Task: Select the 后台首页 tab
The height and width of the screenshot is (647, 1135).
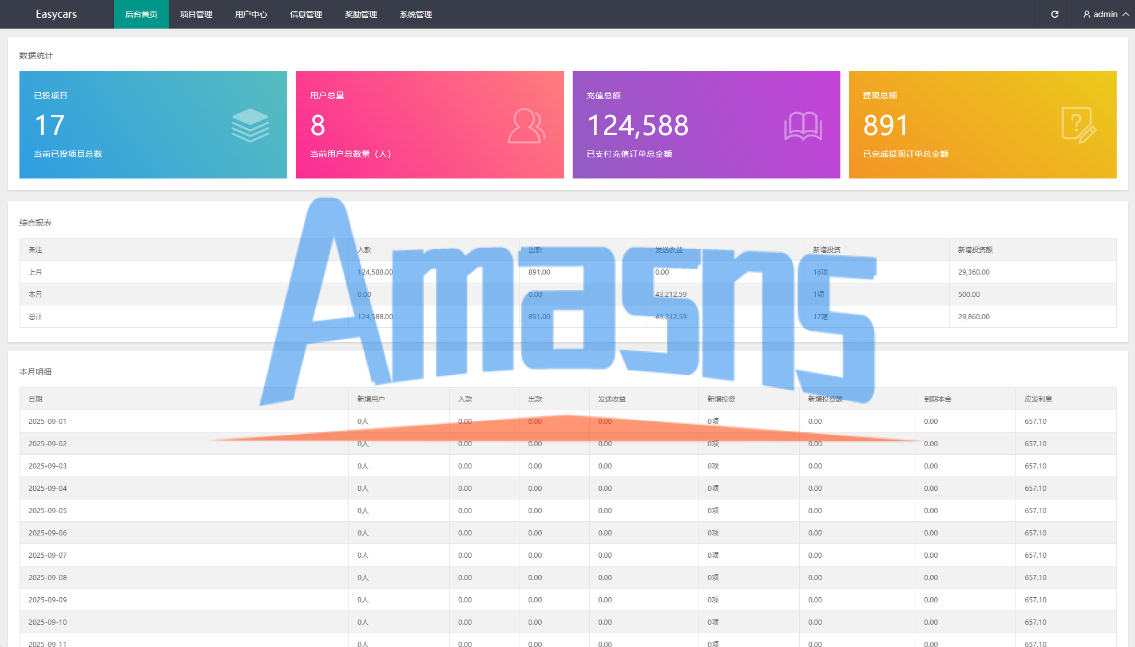Action: (141, 14)
